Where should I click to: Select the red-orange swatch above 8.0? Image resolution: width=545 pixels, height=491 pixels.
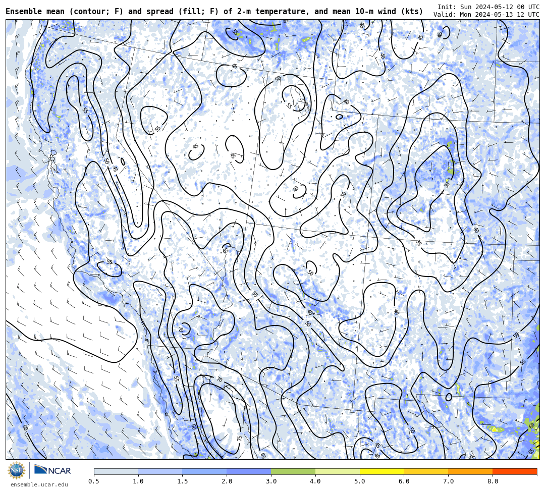coord(515,471)
